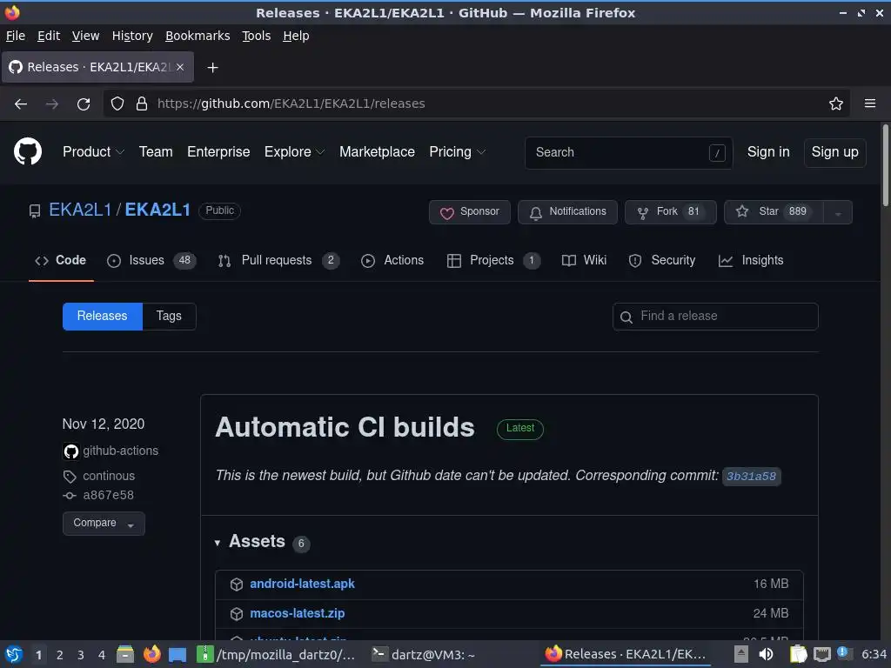Open the Wiki tab
Image resolution: width=891 pixels, height=668 pixels.
[x=584, y=261]
